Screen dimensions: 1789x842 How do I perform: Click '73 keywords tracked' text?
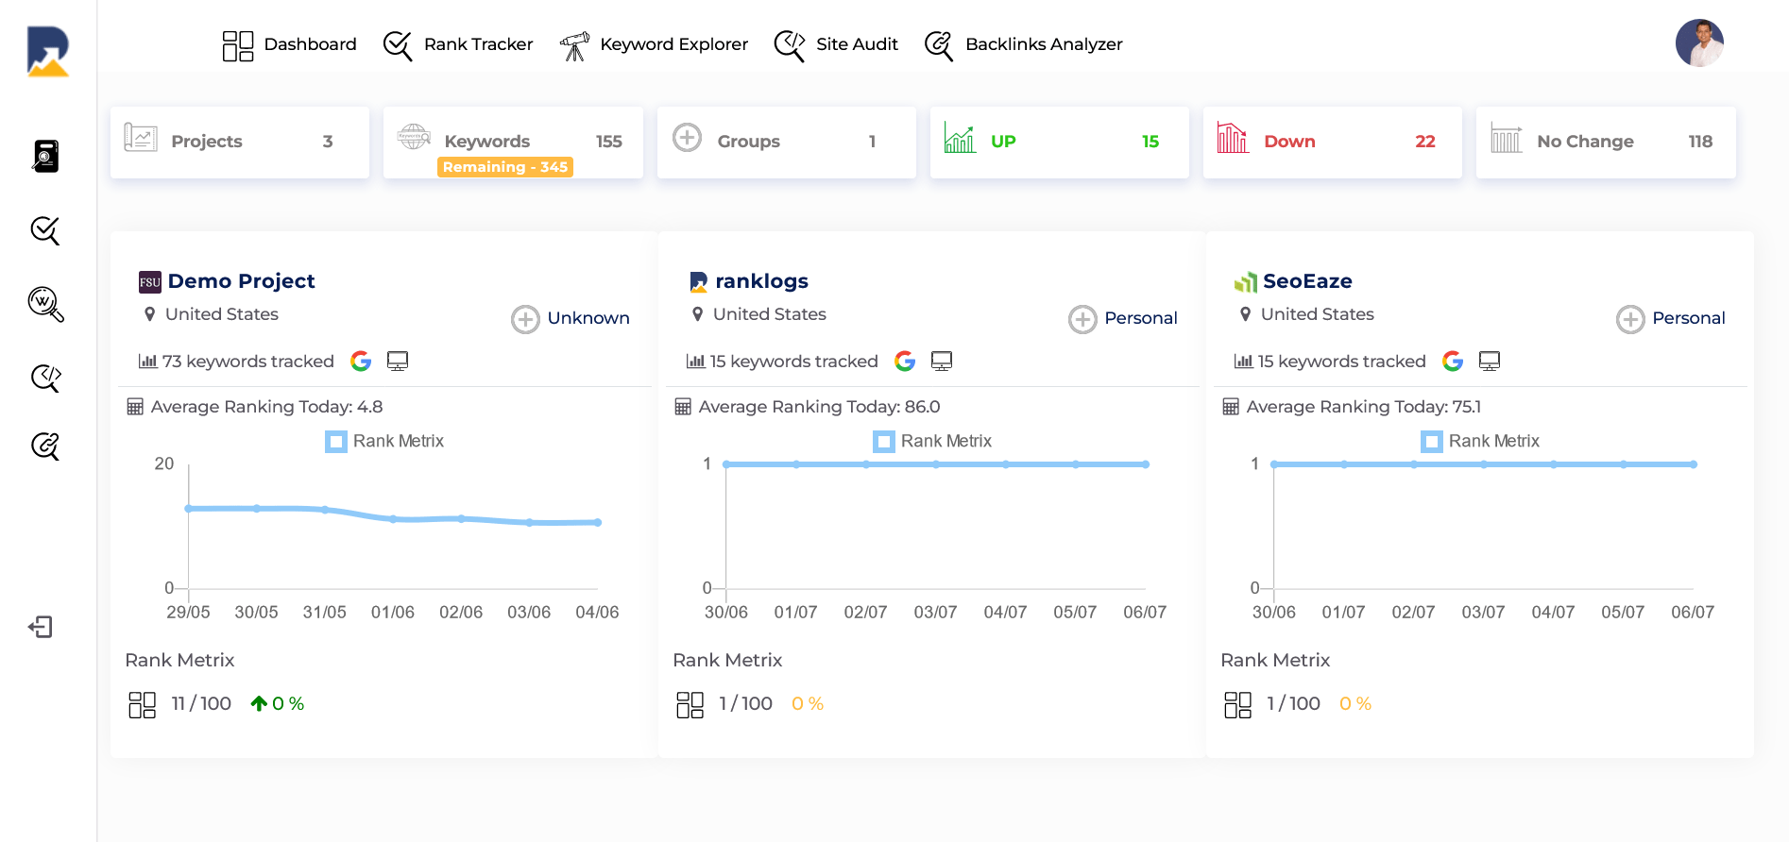[247, 362]
